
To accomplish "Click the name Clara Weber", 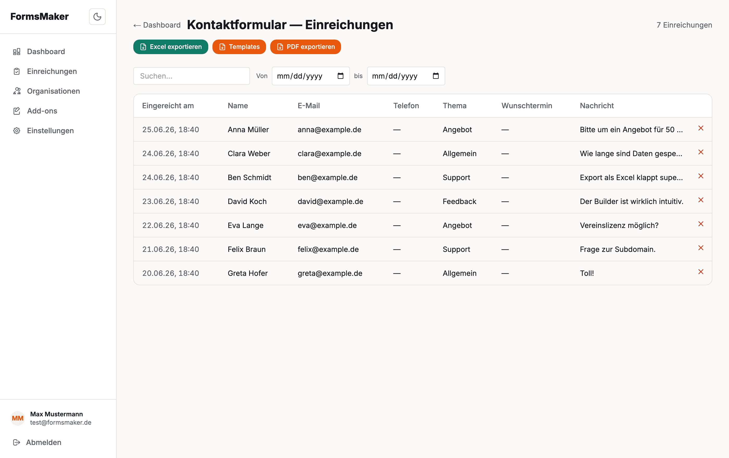I will [x=249, y=153].
